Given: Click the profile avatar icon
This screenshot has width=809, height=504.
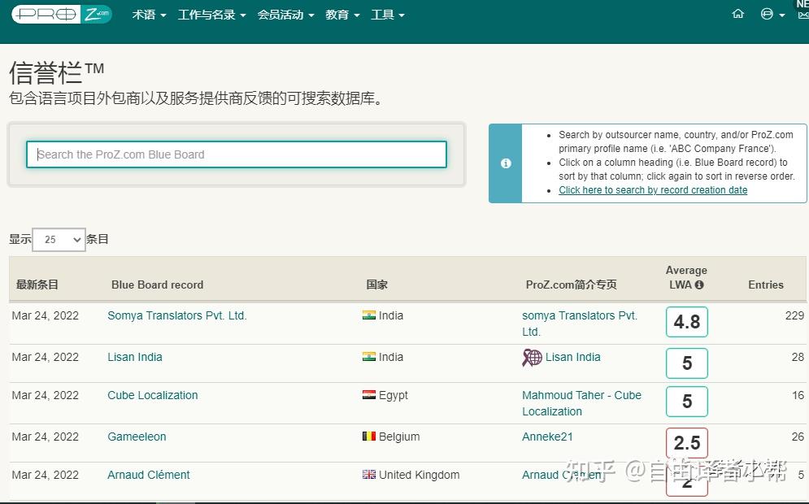Looking at the screenshot, I should [x=765, y=14].
